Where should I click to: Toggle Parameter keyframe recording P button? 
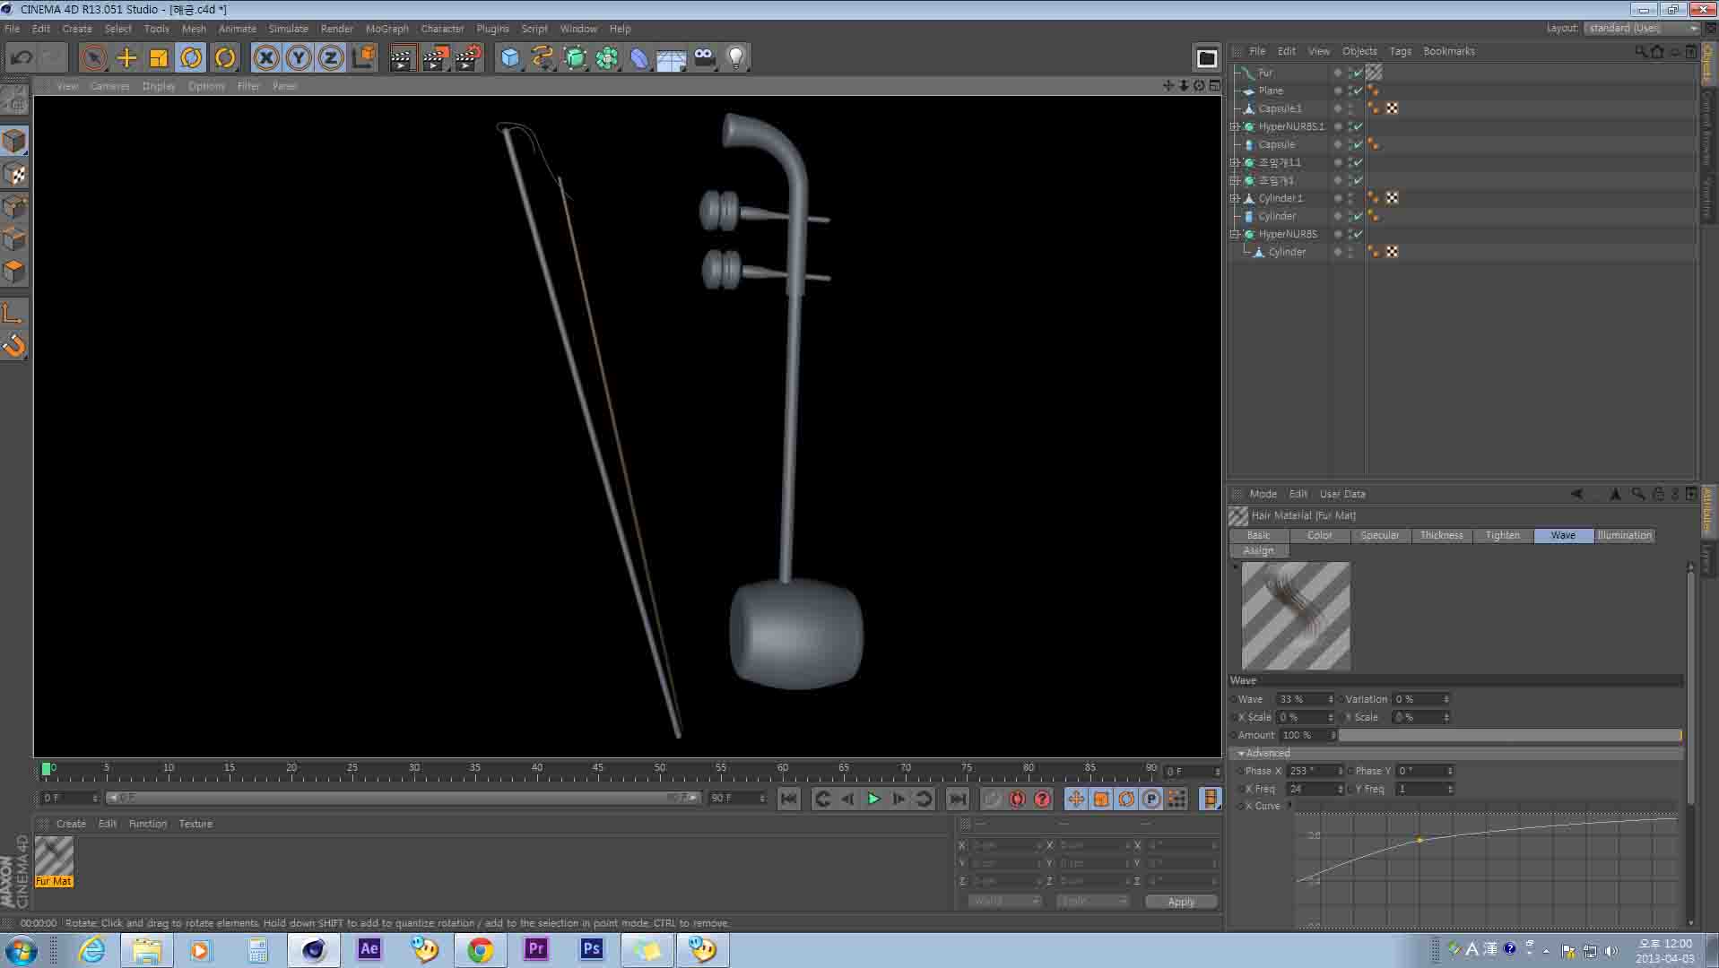[1151, 799]
